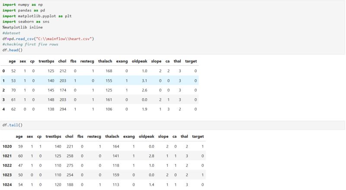346x190 pixels.
Task: Click row index 1 in the head table
Action: click(3, 81)
